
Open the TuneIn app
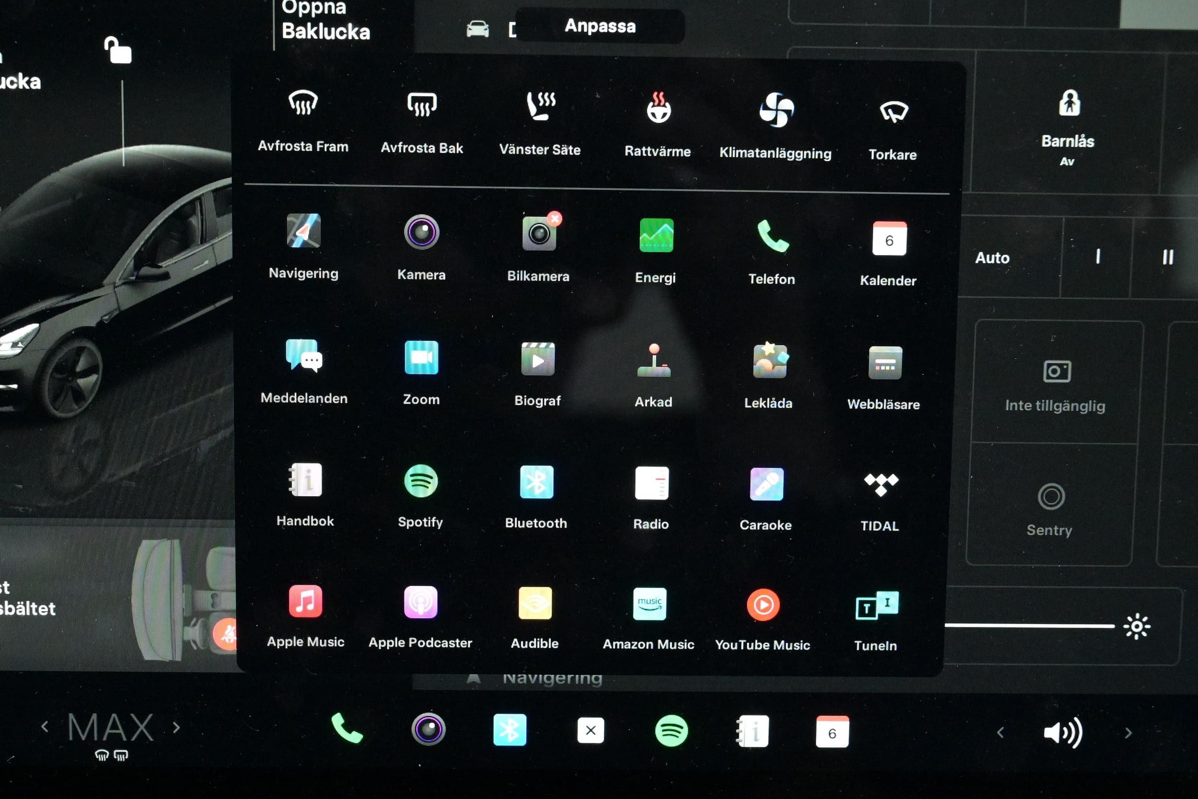click(x=876, y=621)
